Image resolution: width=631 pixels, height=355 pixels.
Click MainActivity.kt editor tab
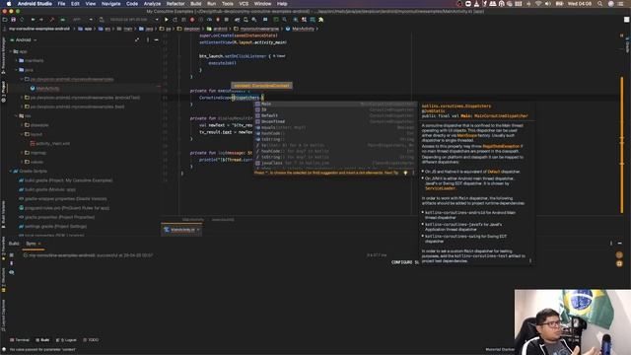coord(182,230)
